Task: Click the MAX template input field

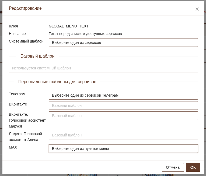Action: (123, 149)
